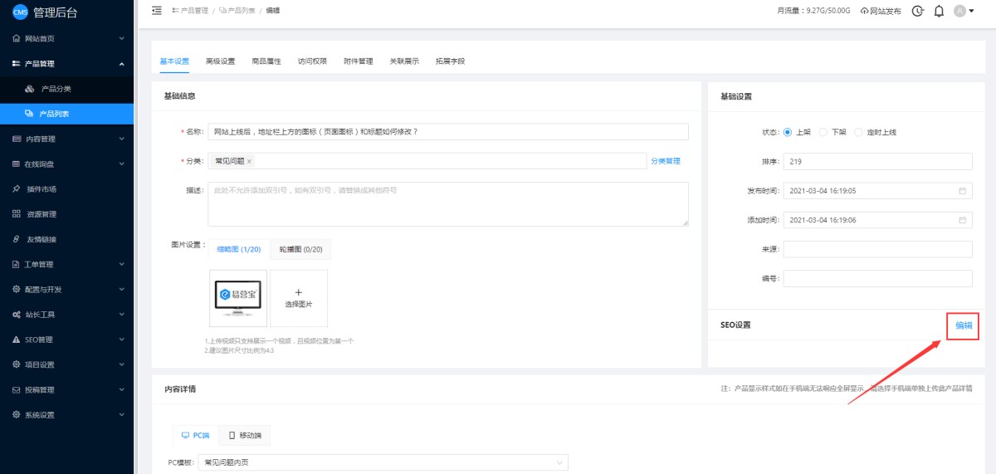Expand the 内容管理 sidebar menu
The image size is (996, 474).
[66, 139]
